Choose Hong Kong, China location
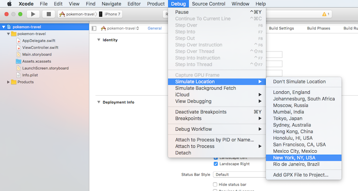This screenshot has height=191, width=358. click(303, 132)
